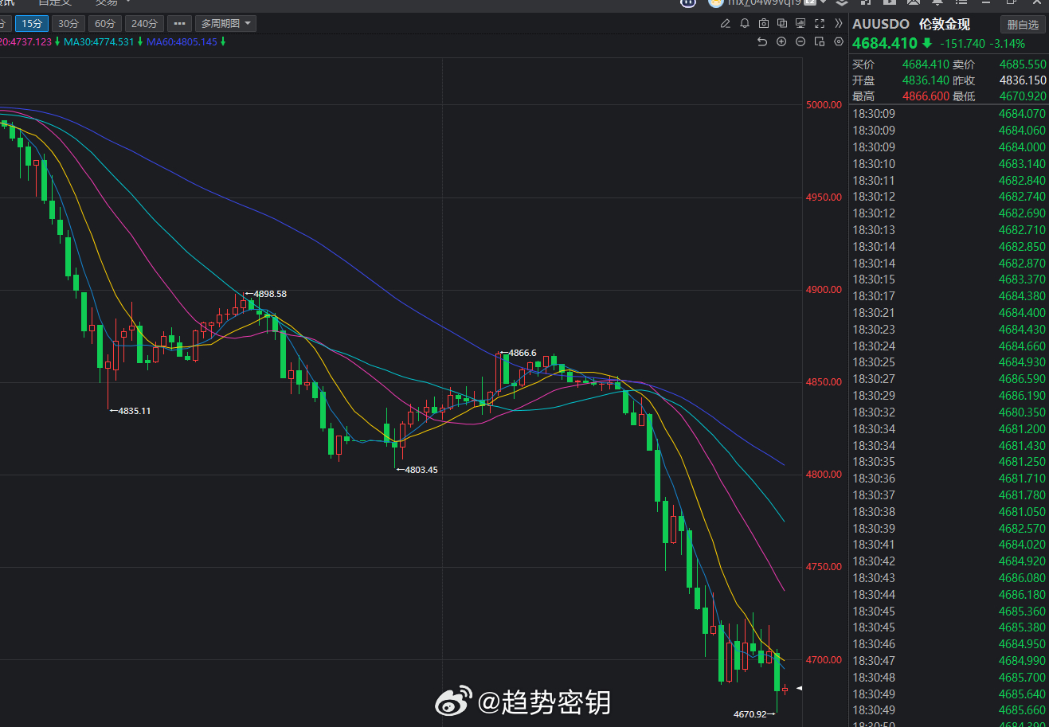Click the 4850.00 price axis label

pyautogui.click(x=824, y=381)
